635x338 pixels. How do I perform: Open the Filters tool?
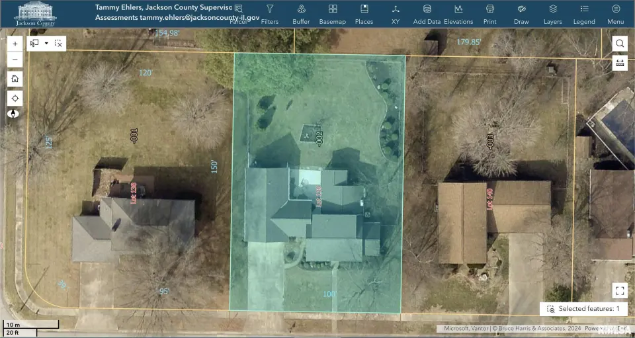[x=270, y=14]
